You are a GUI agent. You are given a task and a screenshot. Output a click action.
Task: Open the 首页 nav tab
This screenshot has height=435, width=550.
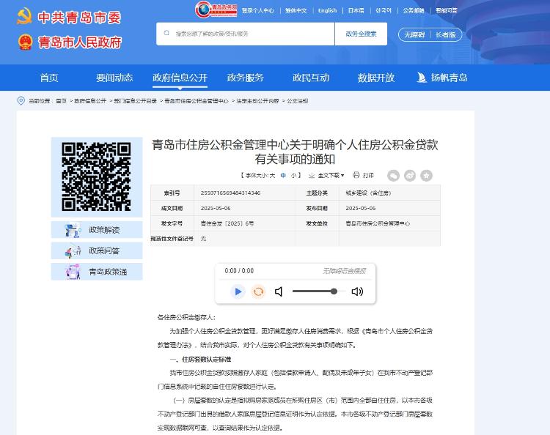coord(49,78)
